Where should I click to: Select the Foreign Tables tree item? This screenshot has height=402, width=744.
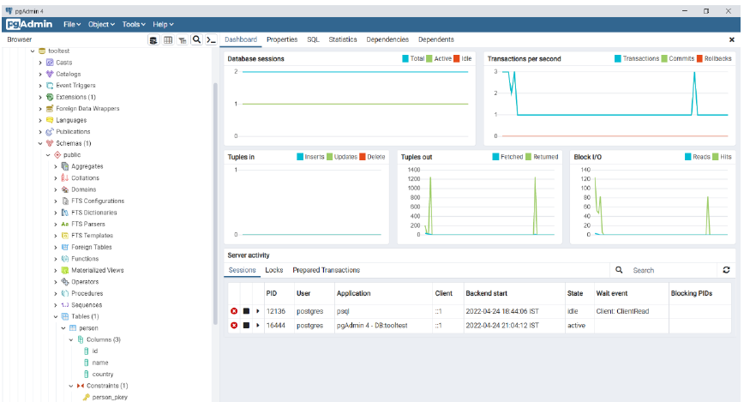pos(91,247)
